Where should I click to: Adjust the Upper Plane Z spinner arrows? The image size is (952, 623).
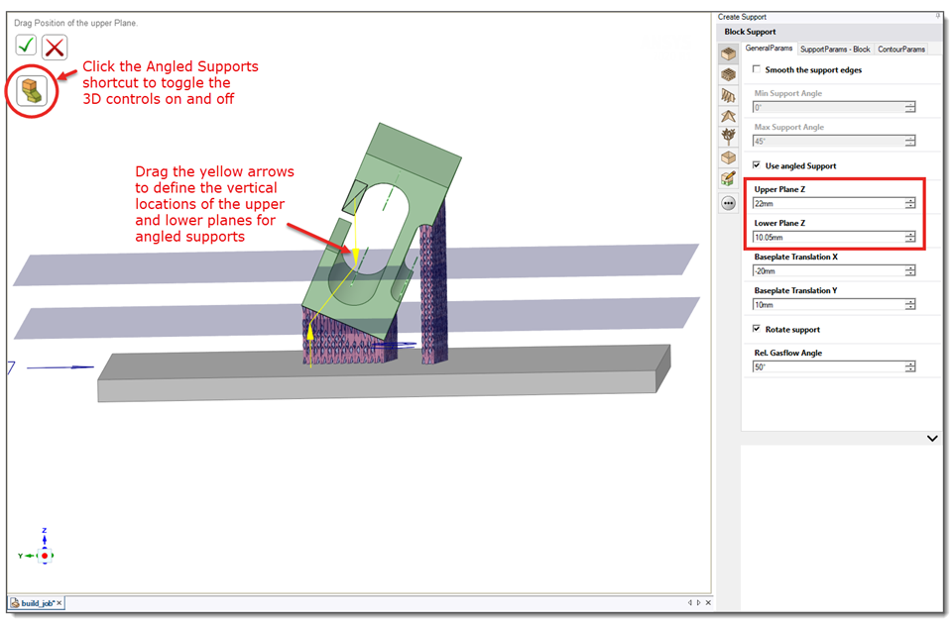tap(909, 203)
